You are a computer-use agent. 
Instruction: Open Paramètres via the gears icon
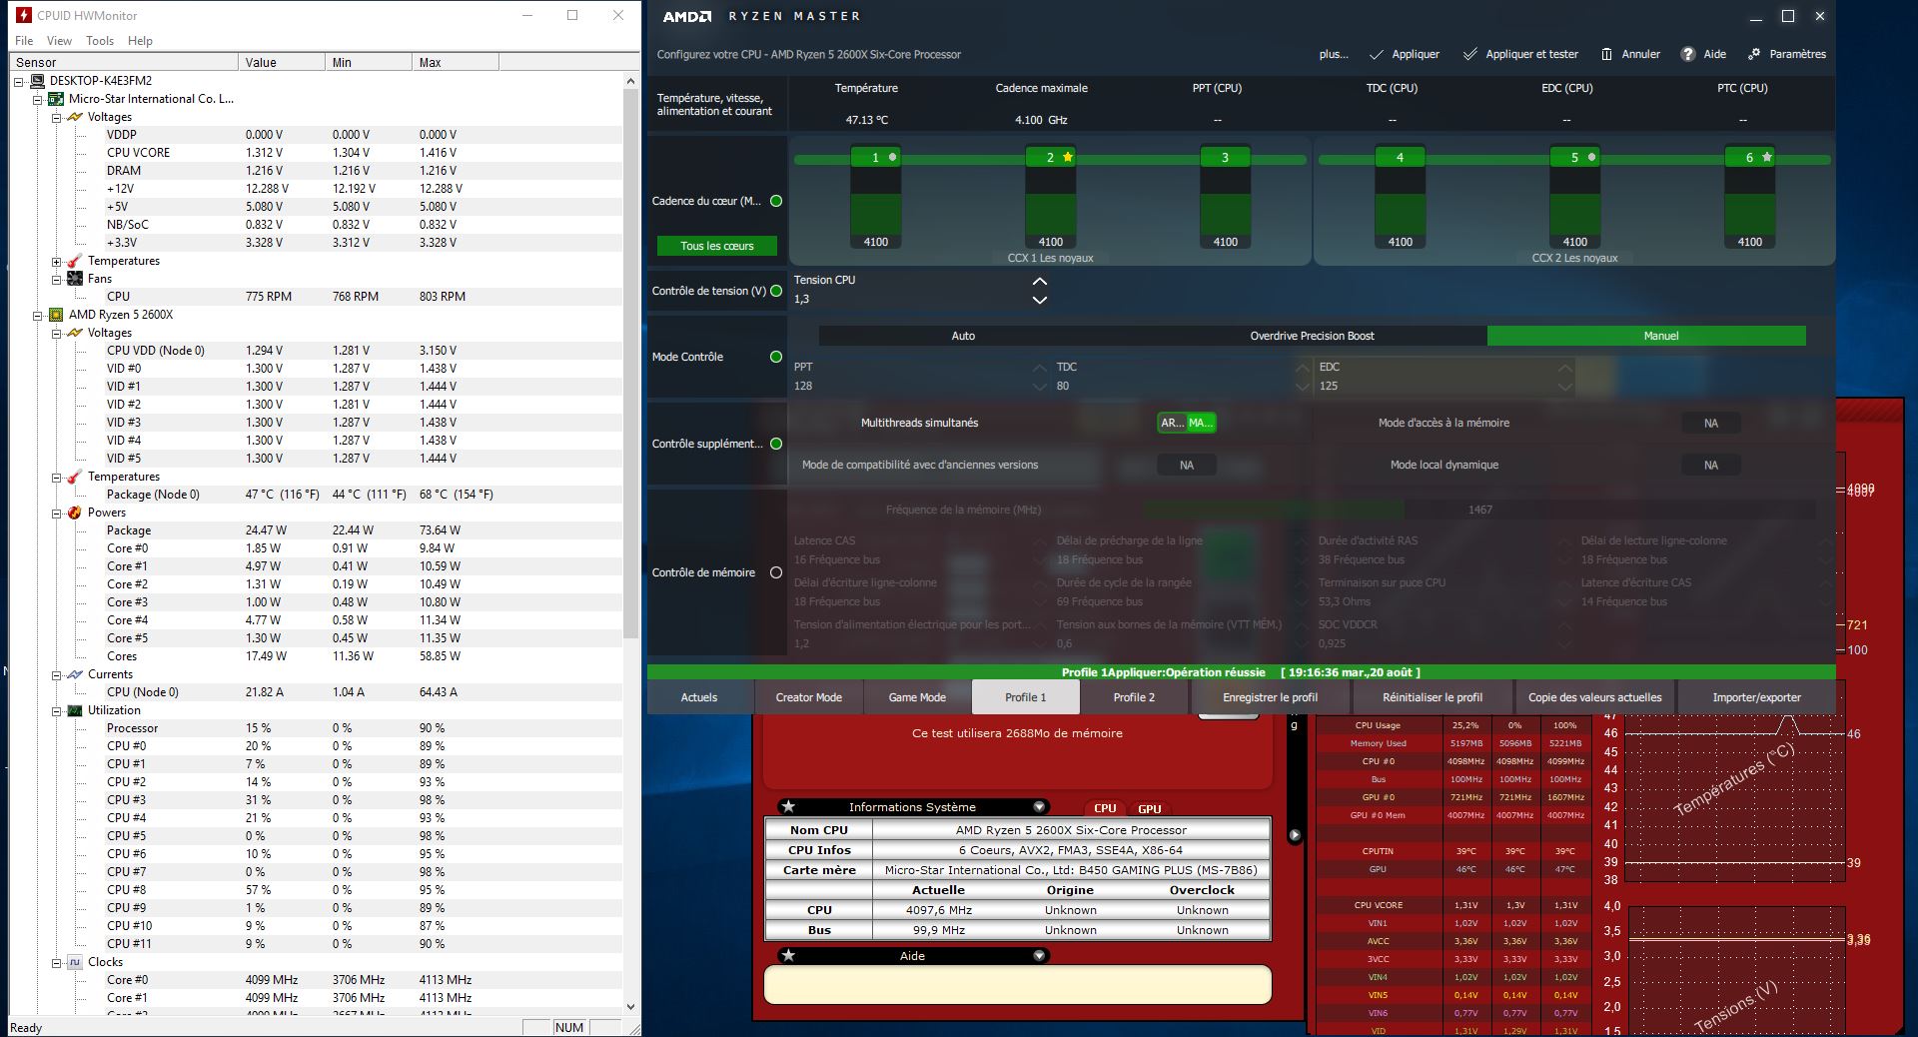point(1753,54)
